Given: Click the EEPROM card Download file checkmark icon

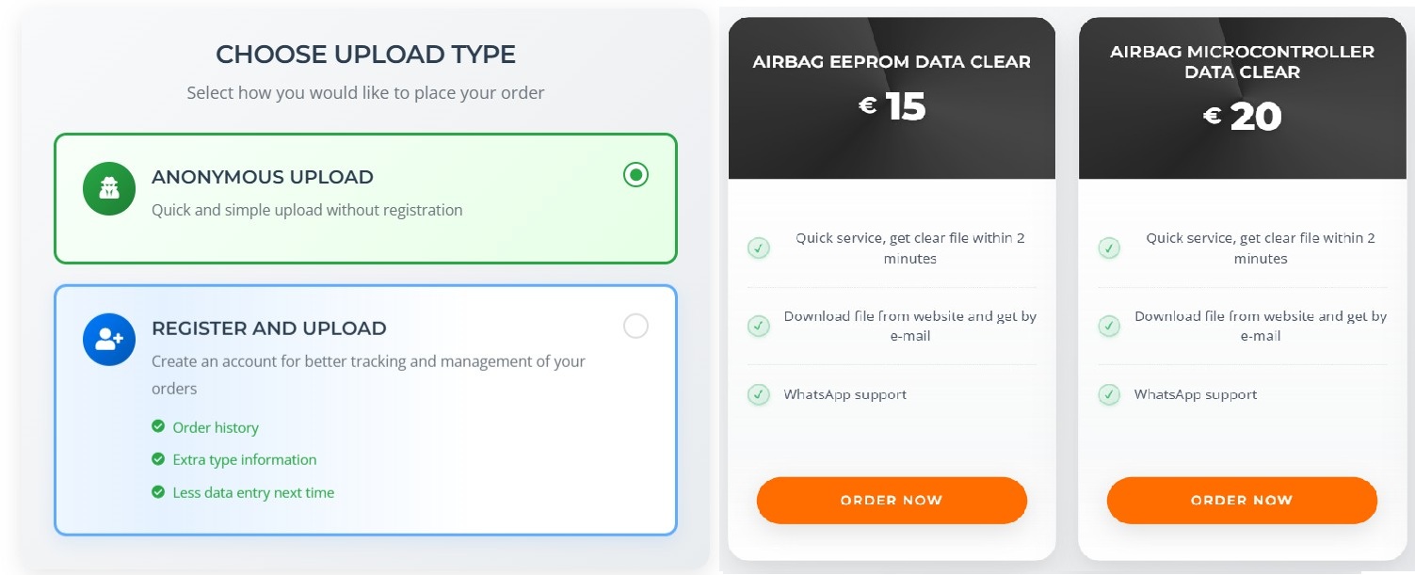Looking at the screenshot, I should [x=759, y=326].
